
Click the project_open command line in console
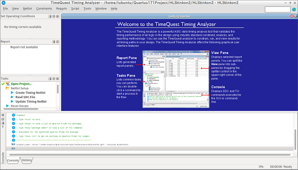[73, 144]
